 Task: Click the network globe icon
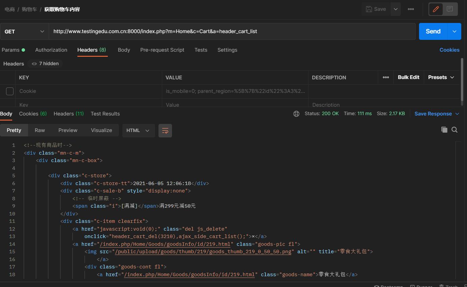(296, 114)
